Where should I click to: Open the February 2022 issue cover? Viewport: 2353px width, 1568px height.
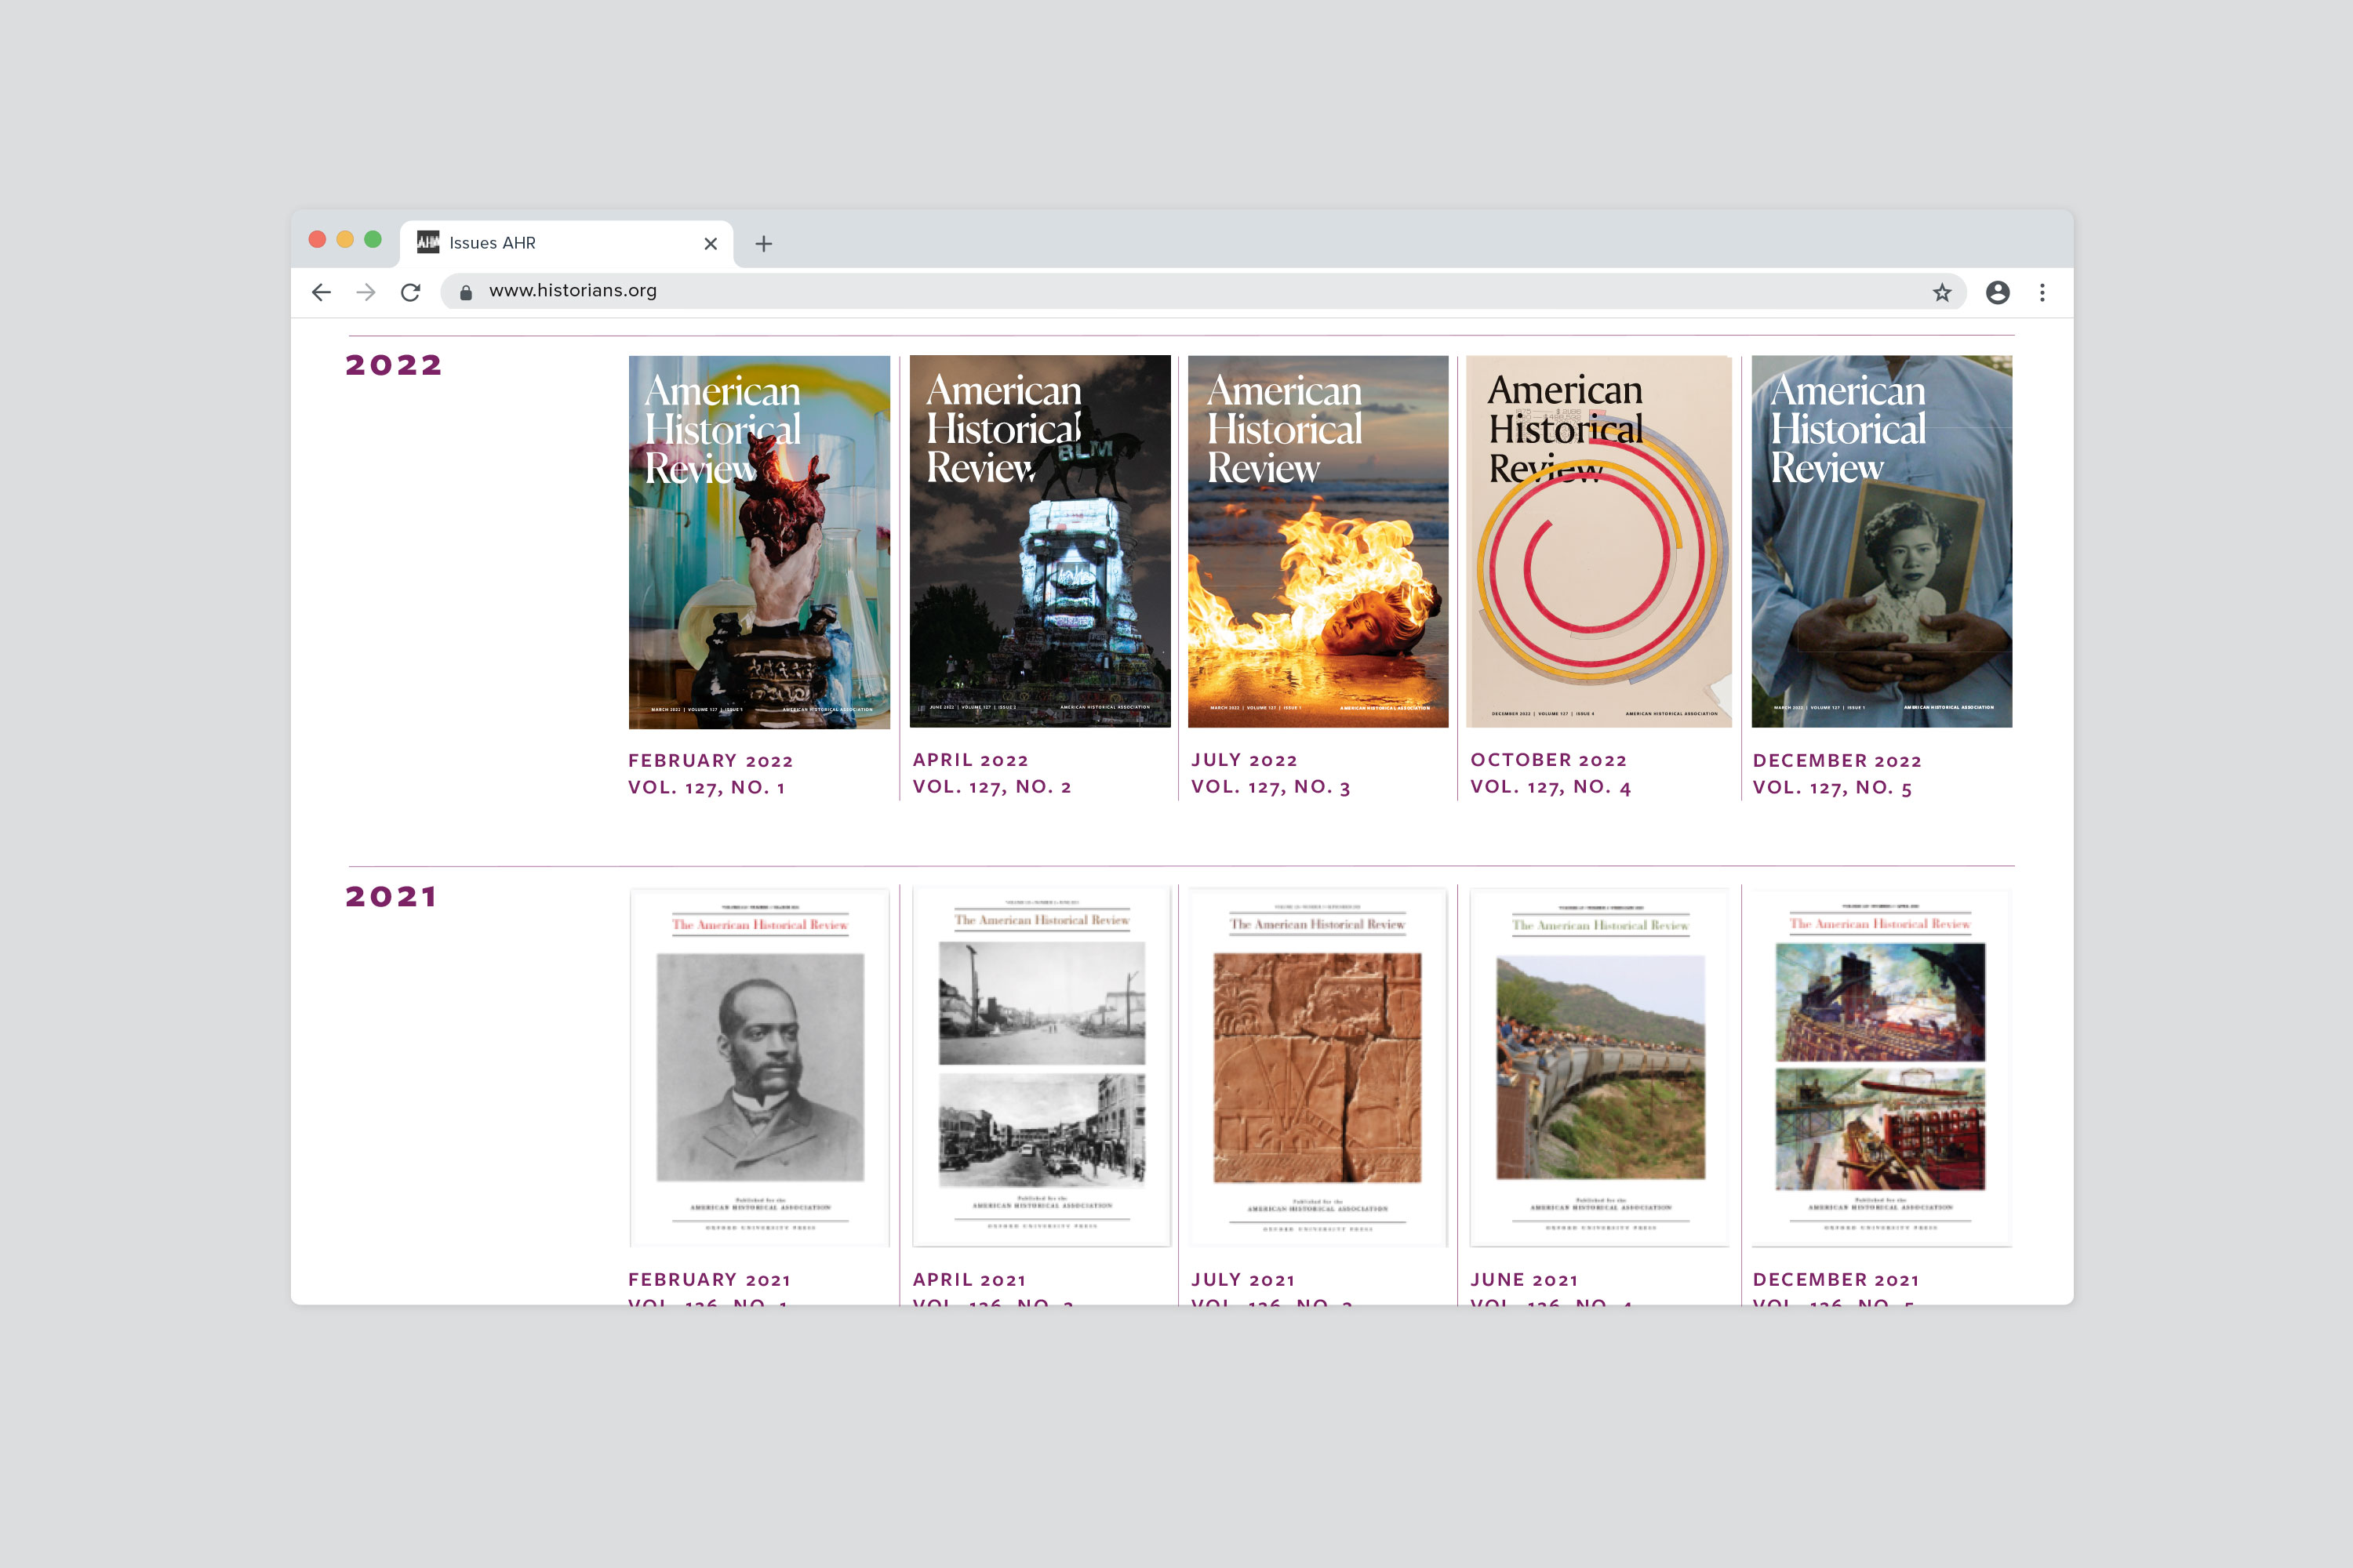pos(758,542)
